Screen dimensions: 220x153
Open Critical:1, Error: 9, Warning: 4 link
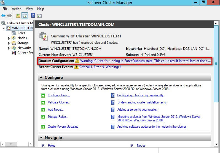[x=100, y=67]
